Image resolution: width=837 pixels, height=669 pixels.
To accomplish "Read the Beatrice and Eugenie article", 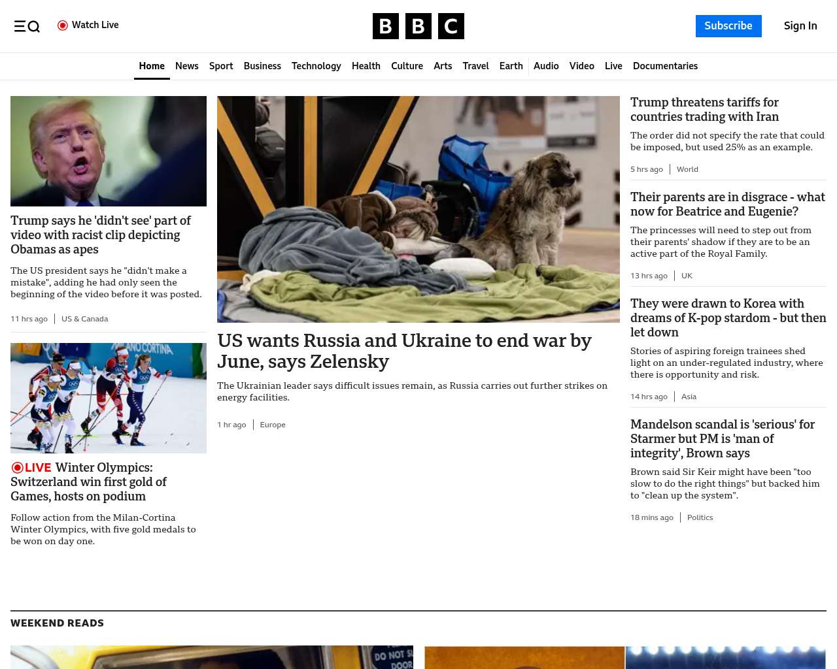I will [728, 204].
